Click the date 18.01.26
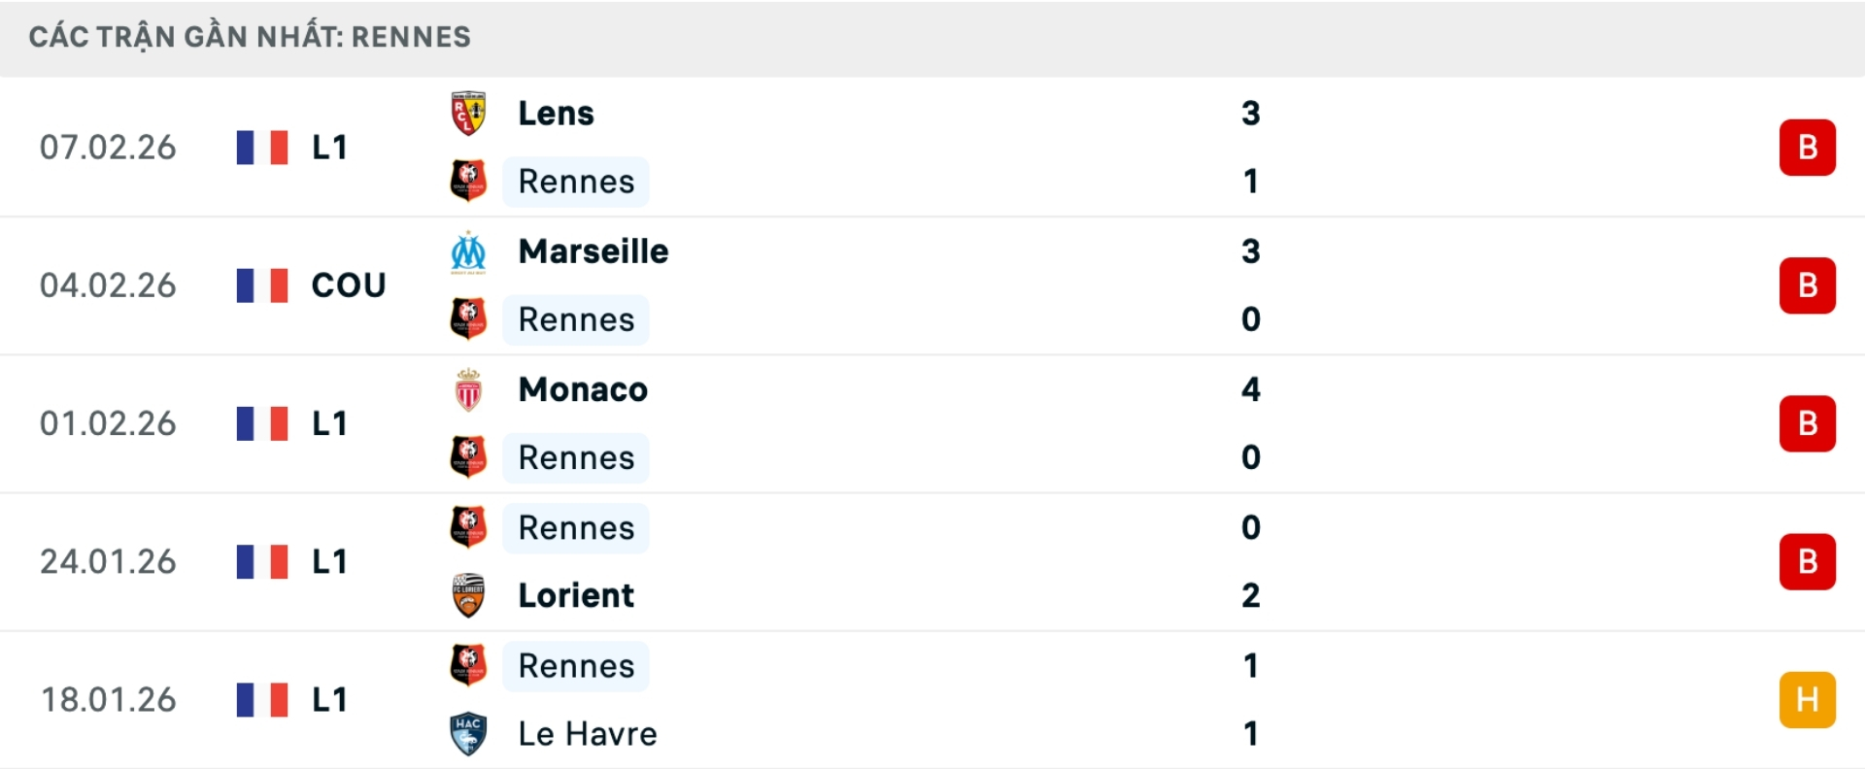 click(x=109, y=699)
